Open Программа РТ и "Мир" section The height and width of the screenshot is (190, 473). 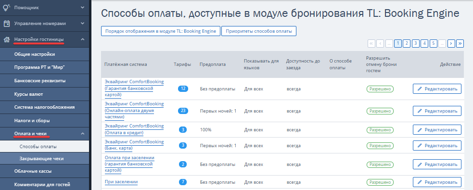click(45, 67)
